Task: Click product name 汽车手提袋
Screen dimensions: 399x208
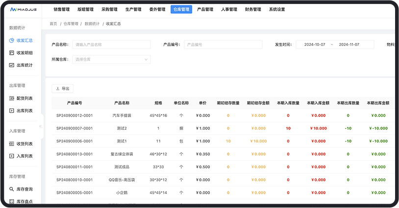Action: (122, 116)
